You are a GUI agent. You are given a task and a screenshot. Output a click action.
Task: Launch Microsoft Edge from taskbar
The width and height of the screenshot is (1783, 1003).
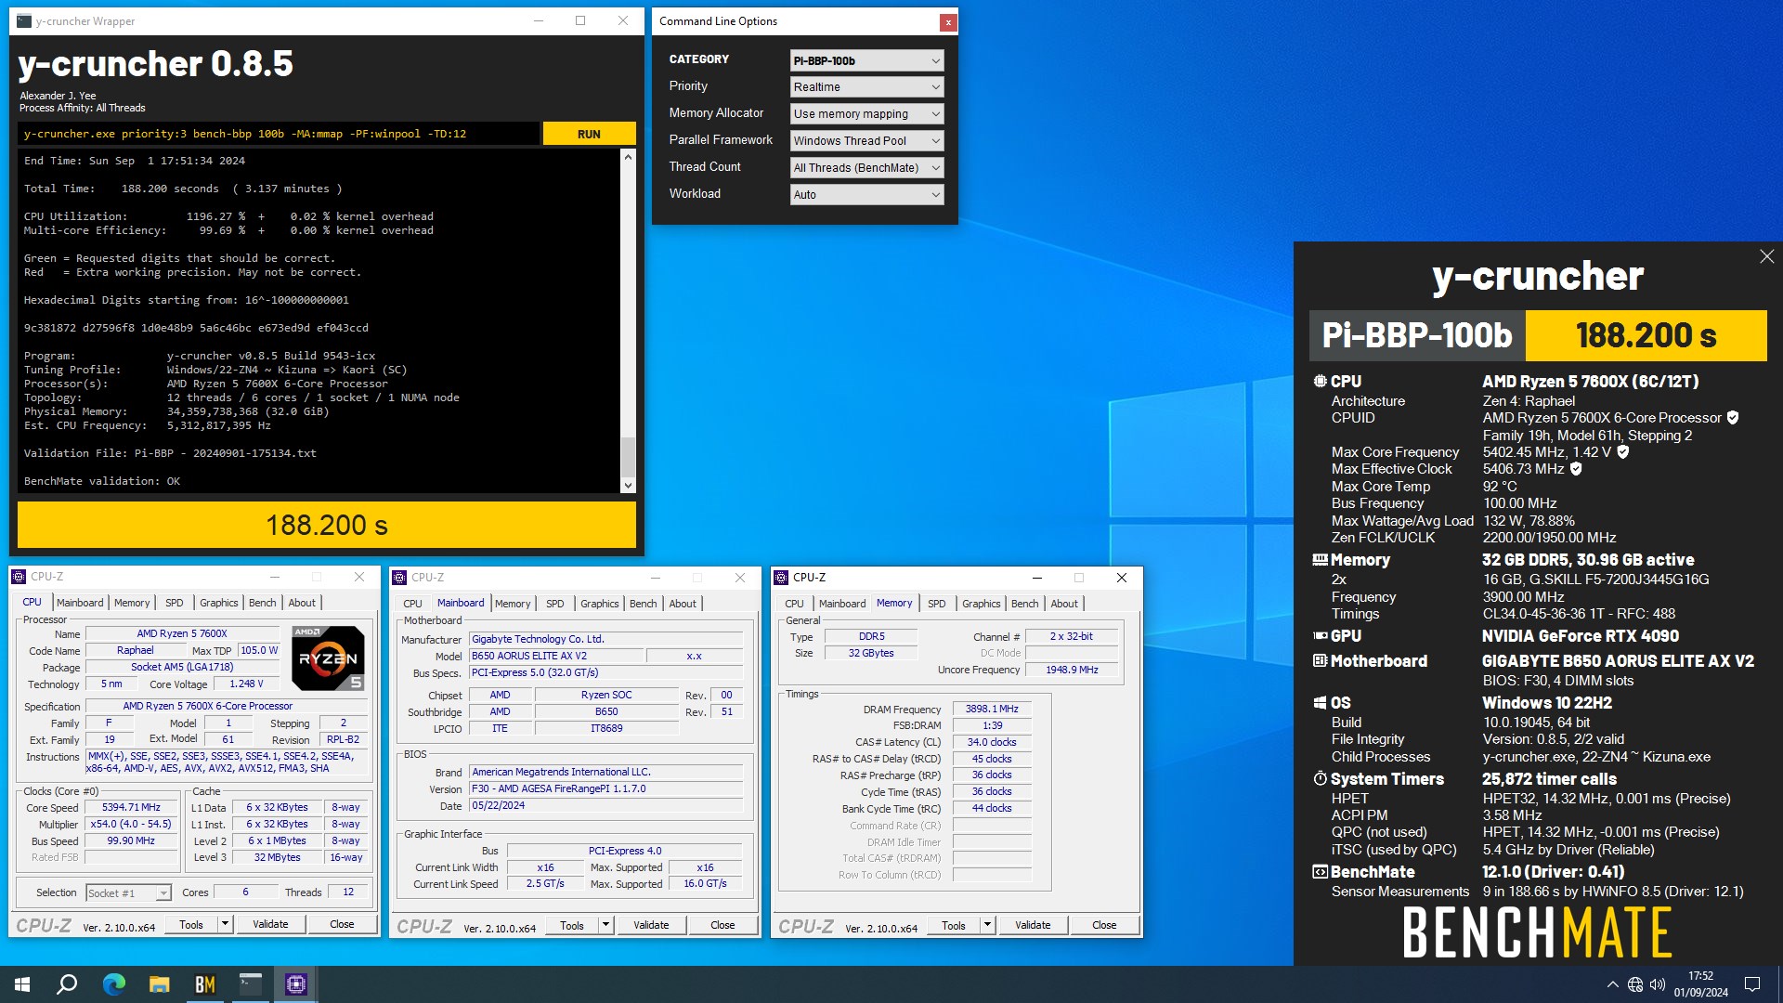pos(113,984)
